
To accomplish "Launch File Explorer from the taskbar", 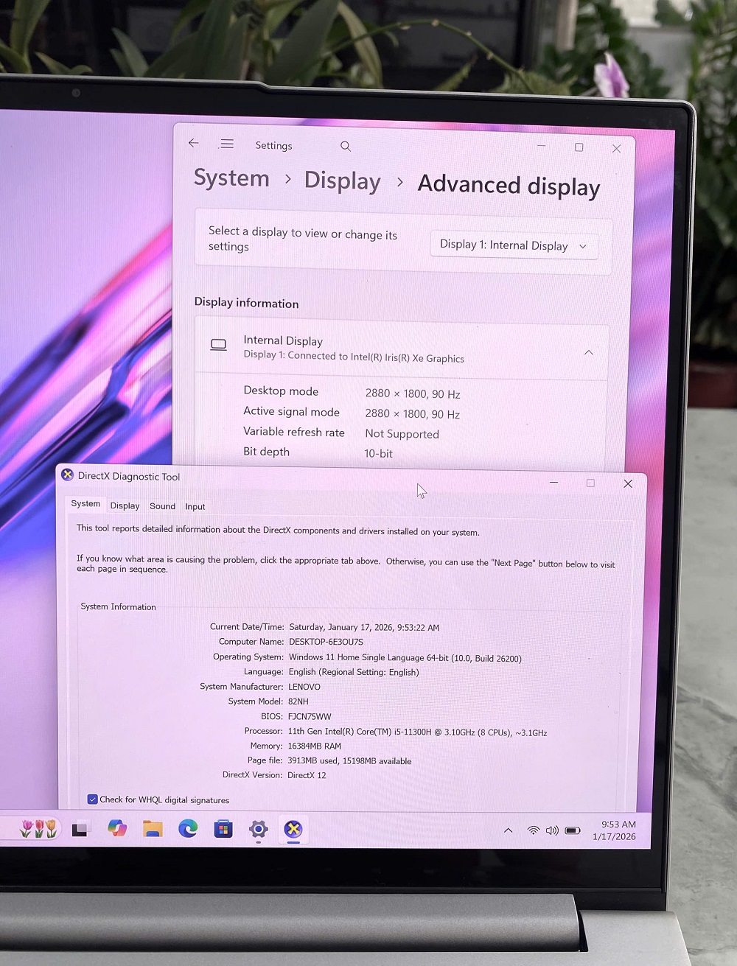I will click(153, 829).
